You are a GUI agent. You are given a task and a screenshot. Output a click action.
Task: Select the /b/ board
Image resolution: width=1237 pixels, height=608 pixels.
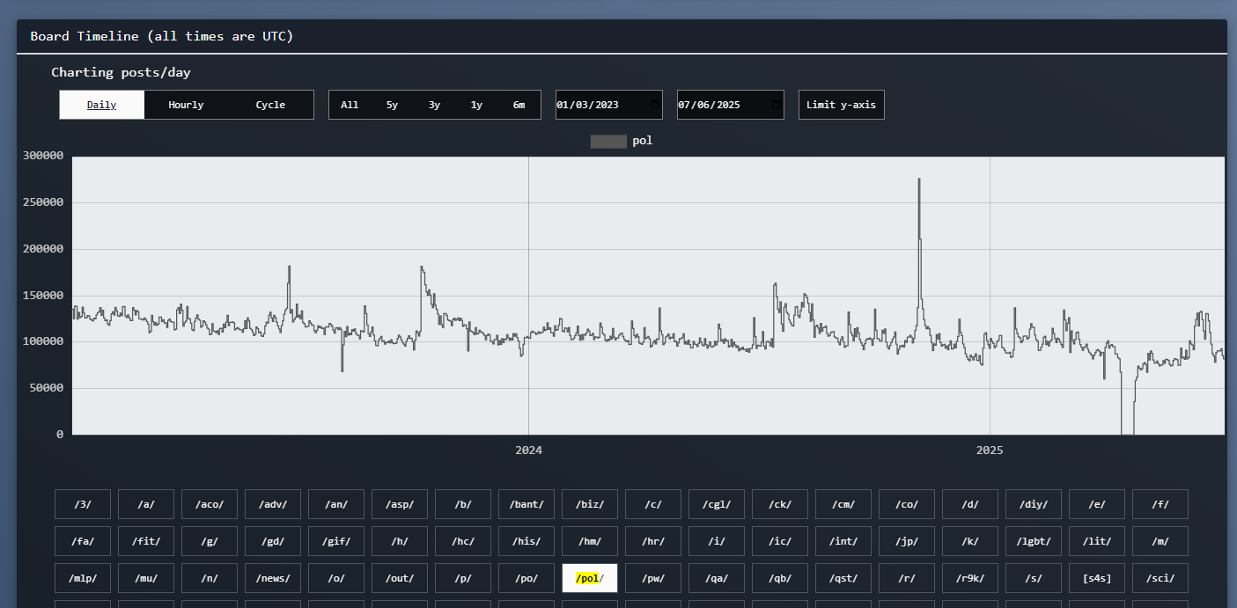(x=463, y=504)
